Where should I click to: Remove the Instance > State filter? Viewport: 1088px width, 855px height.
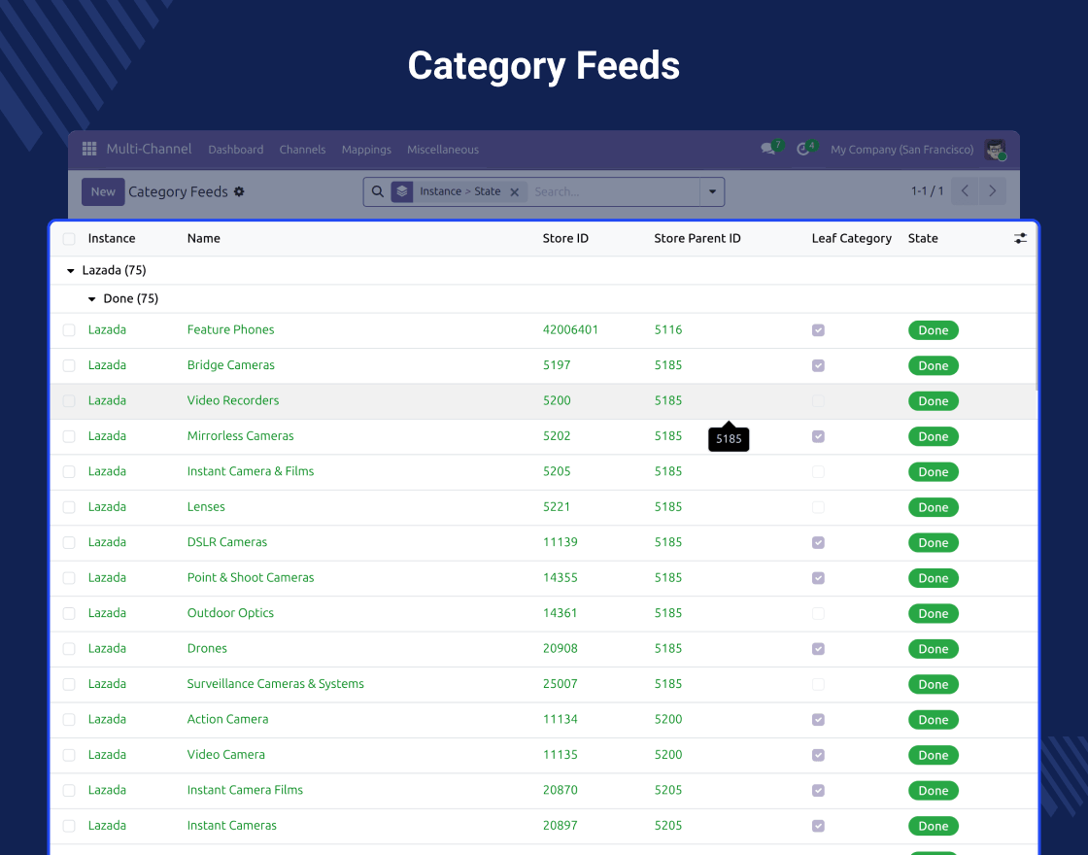pos(515,192)
